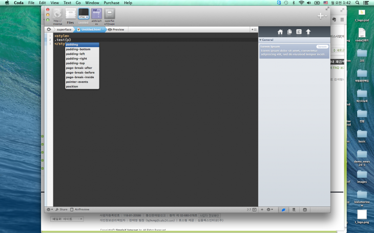Open the Coda application menu
Image resolution: width=374 pixels, height=233 pixels.
[18, 3]
